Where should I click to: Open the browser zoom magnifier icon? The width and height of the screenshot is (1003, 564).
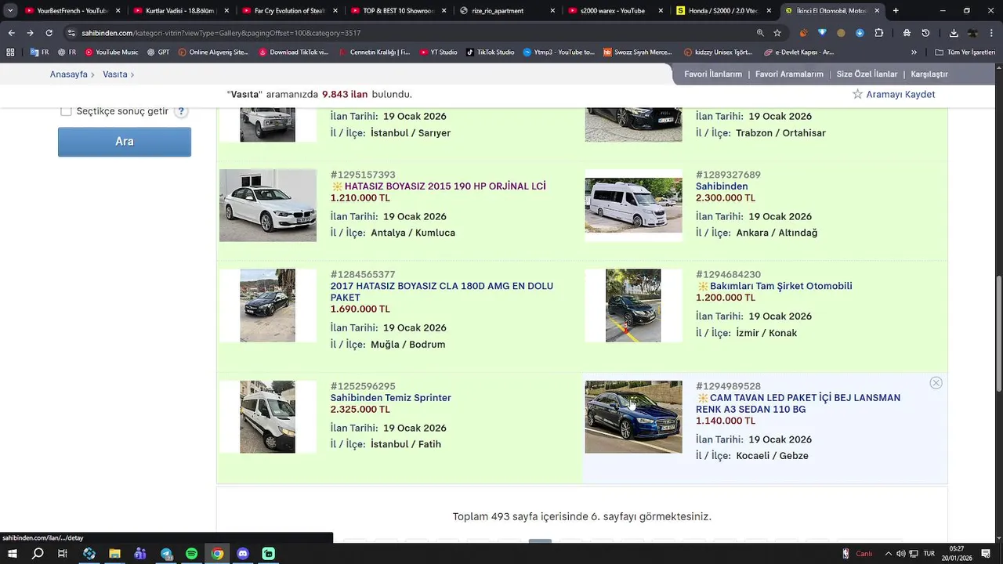coord(759,33)
